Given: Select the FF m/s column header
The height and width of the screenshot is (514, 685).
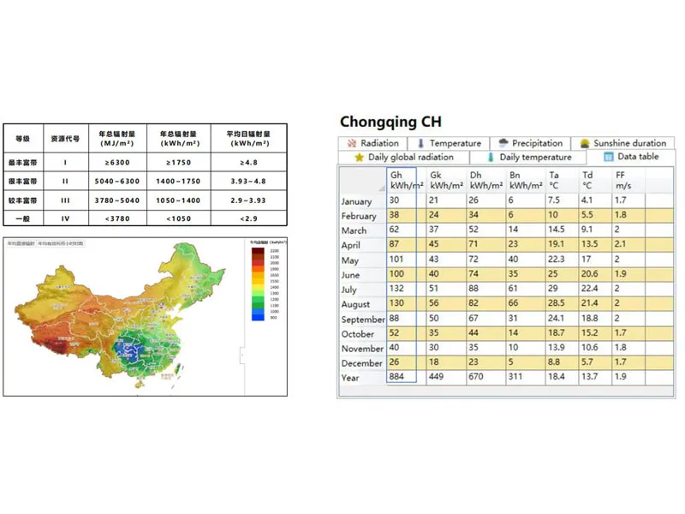Looking at the screenshot, I should [624, 180].
